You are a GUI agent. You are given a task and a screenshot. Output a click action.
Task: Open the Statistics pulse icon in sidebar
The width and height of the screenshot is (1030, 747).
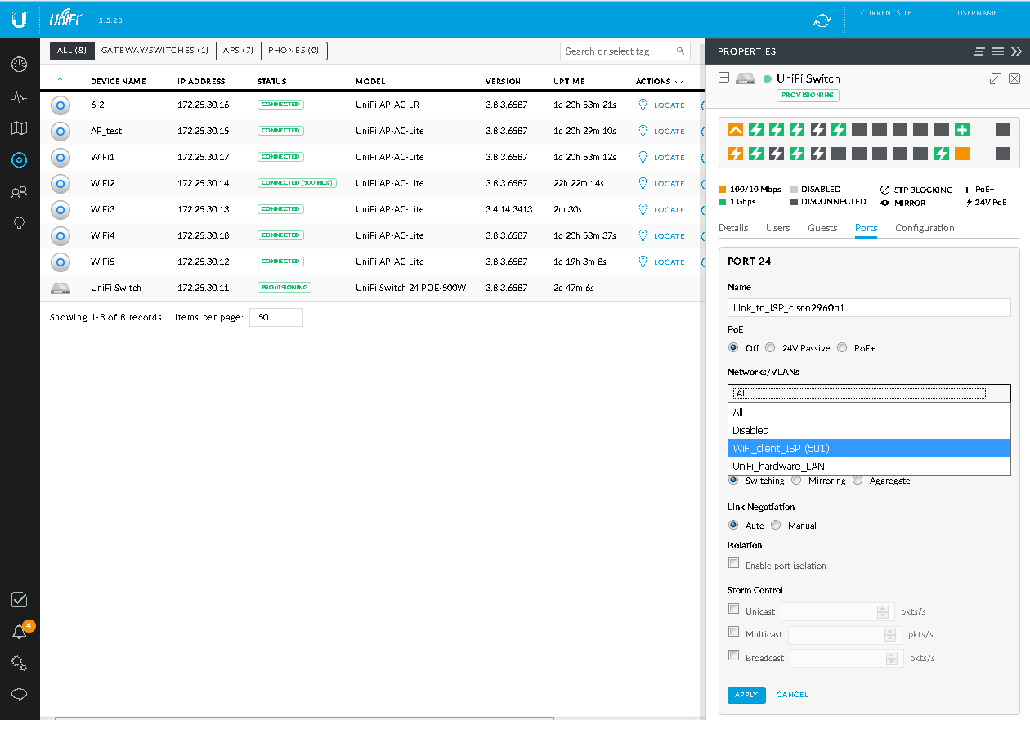20,96
